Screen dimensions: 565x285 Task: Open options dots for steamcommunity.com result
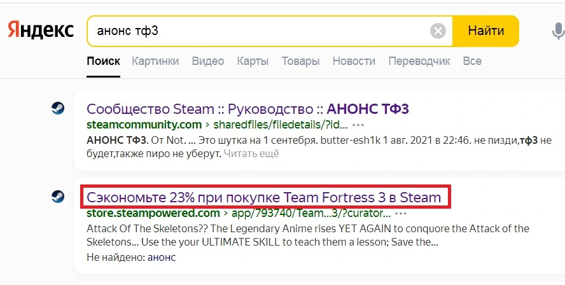pyautogui.click(x=358, y=125)
